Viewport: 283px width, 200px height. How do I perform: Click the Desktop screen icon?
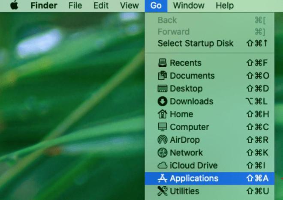162,89
